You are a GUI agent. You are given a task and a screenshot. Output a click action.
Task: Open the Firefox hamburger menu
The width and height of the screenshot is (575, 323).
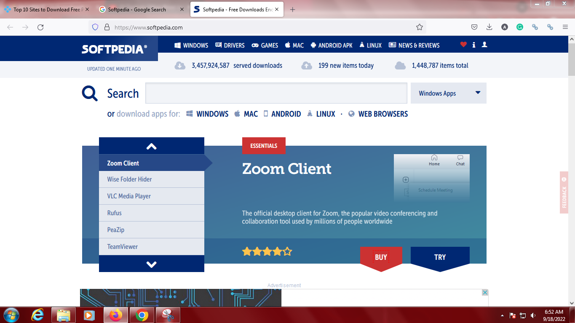[x=565, y=27]
